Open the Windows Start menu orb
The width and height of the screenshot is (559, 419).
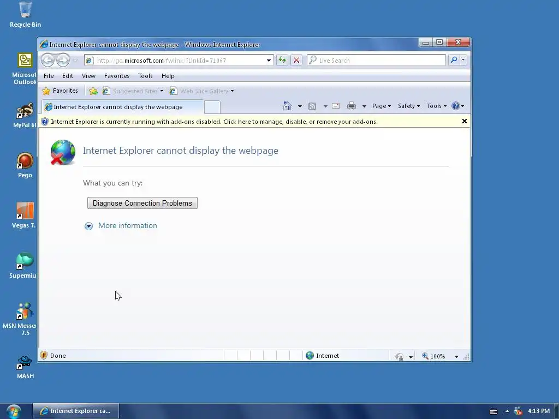click(14, 411)
